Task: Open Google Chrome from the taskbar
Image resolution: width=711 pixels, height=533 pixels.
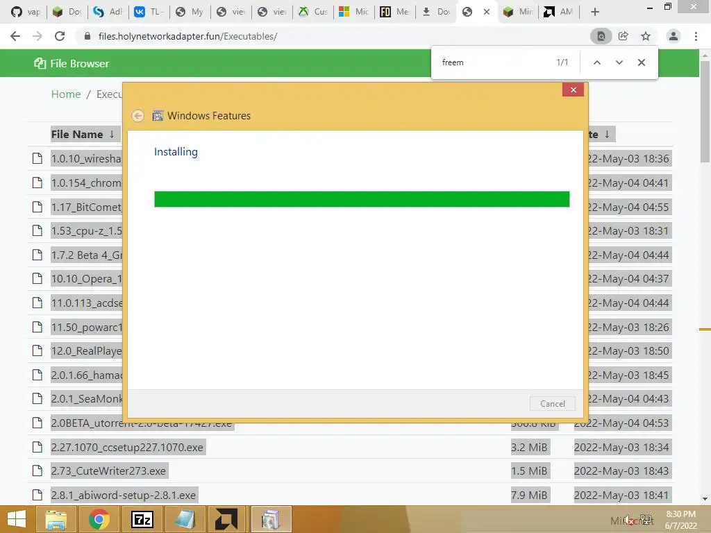Action: click(x=99, y=519)
